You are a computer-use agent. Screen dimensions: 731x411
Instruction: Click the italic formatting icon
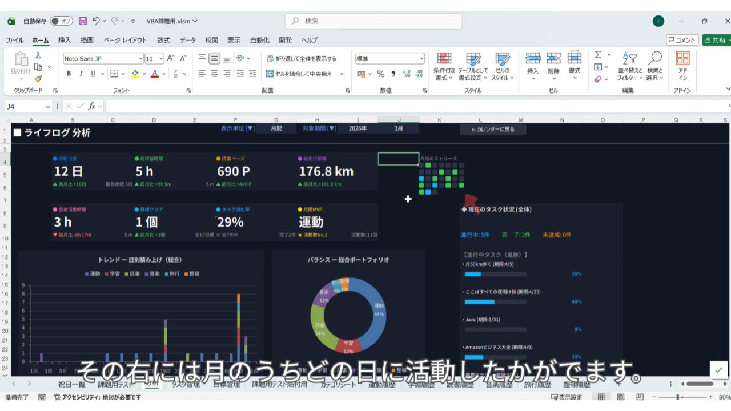coord(81,74)
